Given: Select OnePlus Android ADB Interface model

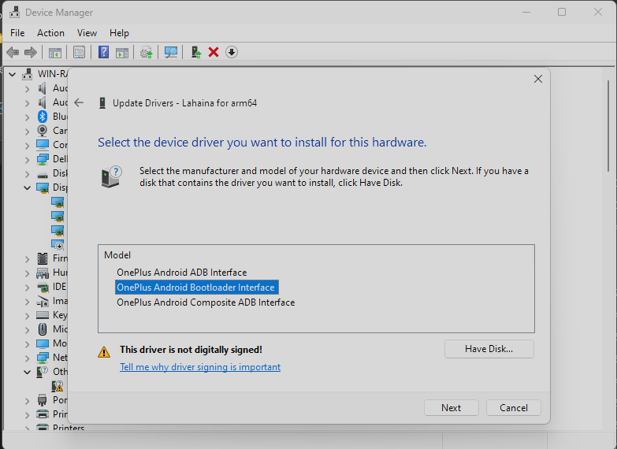Looking at the screenshot, I should pos(182,273).
